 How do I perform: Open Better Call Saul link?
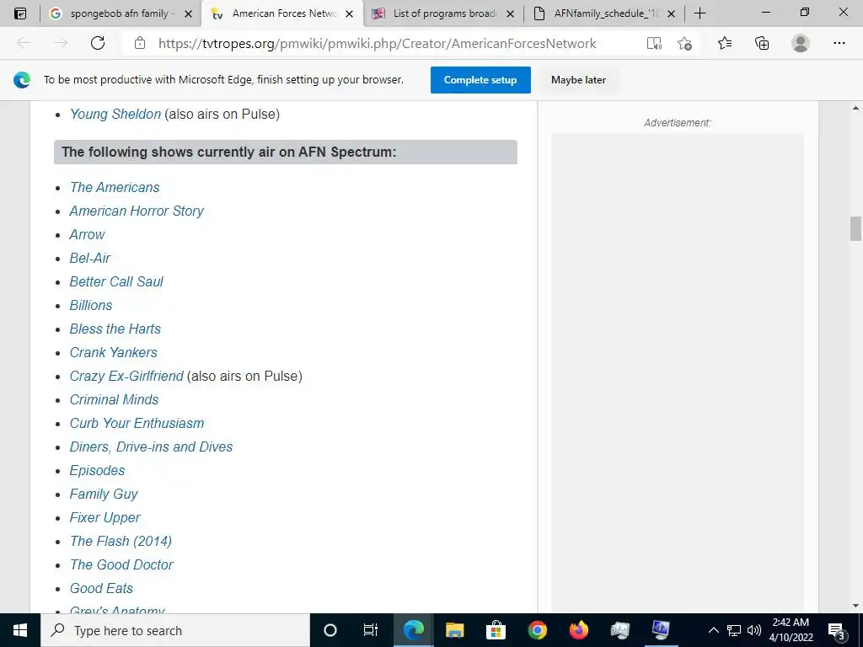116,281
